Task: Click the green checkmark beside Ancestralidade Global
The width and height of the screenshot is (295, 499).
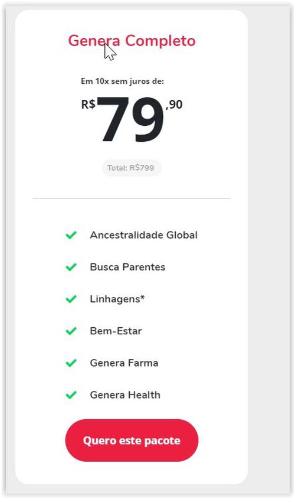Action: click(71, 235)
